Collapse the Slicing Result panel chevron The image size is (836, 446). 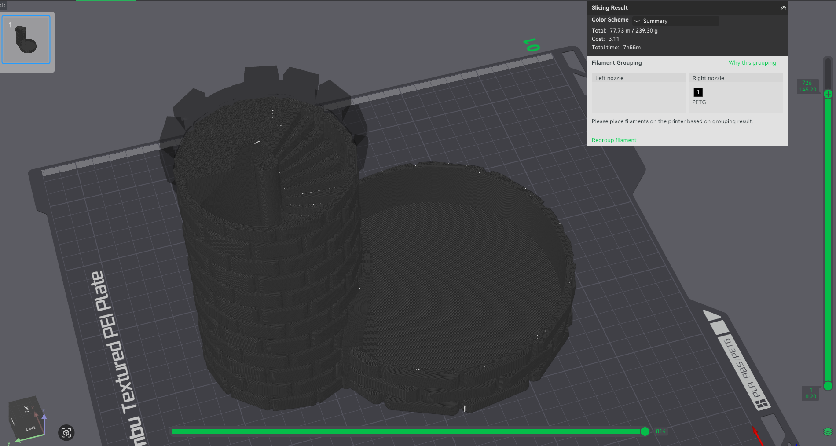(784, 8)
